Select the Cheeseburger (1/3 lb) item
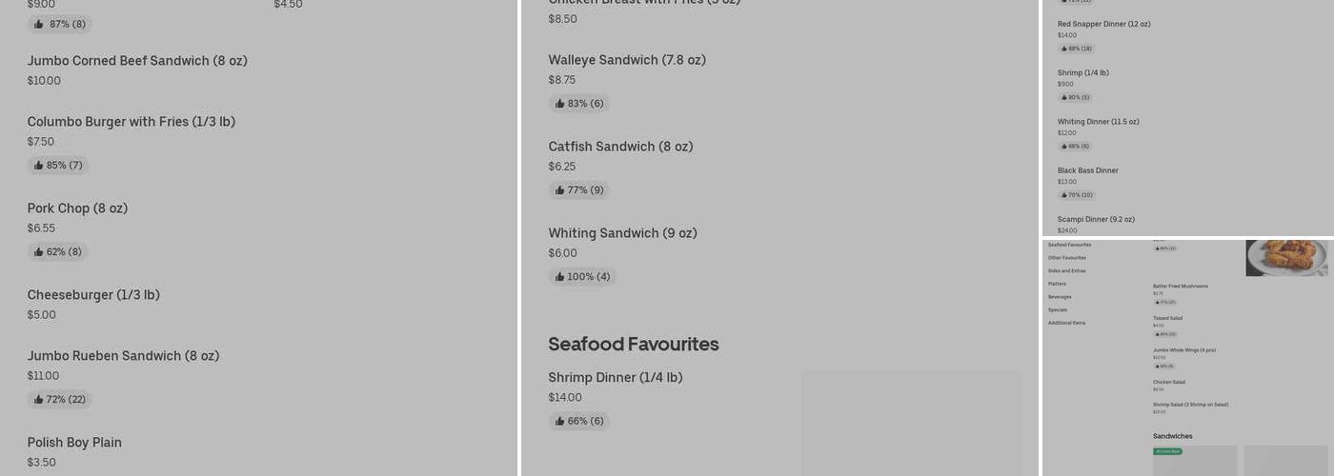Viewport: 1334px width, 476px height. [x=93, y=295]
